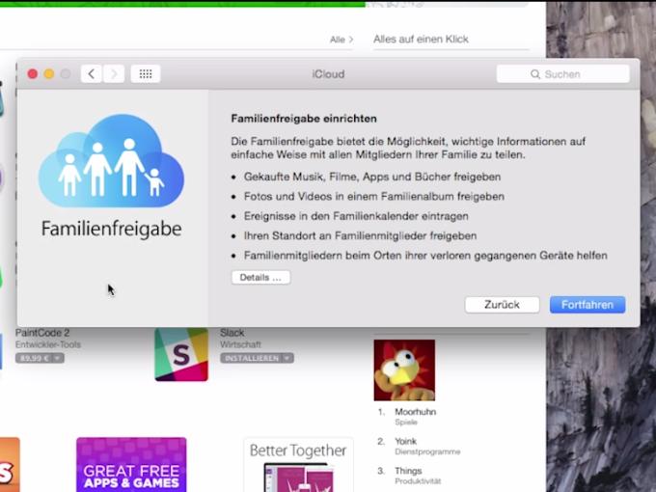Open the Great Free Apps & Games banner
This screenshot has height=492, width=656.
click(x=131, y=464)
